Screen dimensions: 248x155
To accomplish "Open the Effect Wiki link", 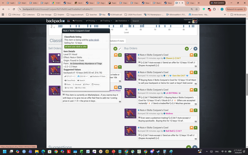I will (81, 88).
